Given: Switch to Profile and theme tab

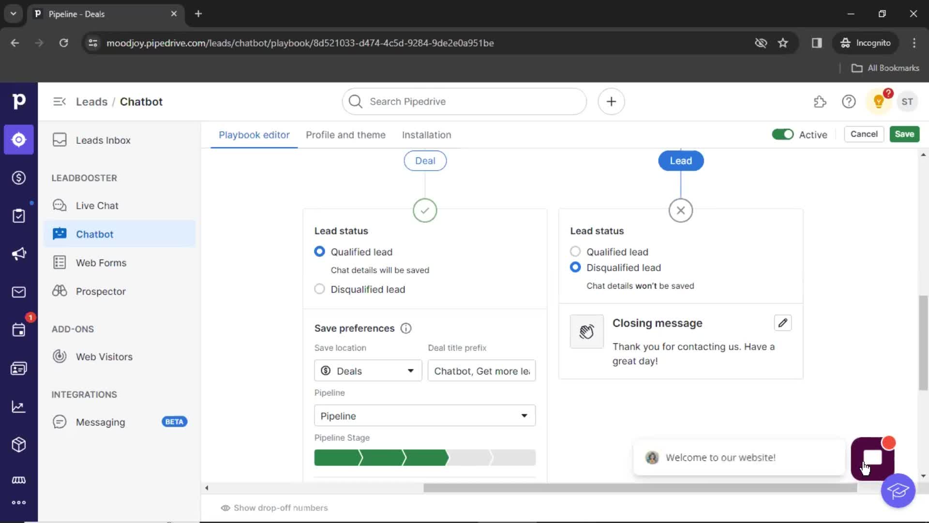Looking at the screenshot, I should tap(345, 135).
